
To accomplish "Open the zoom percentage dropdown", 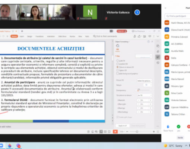I will 122,131.
